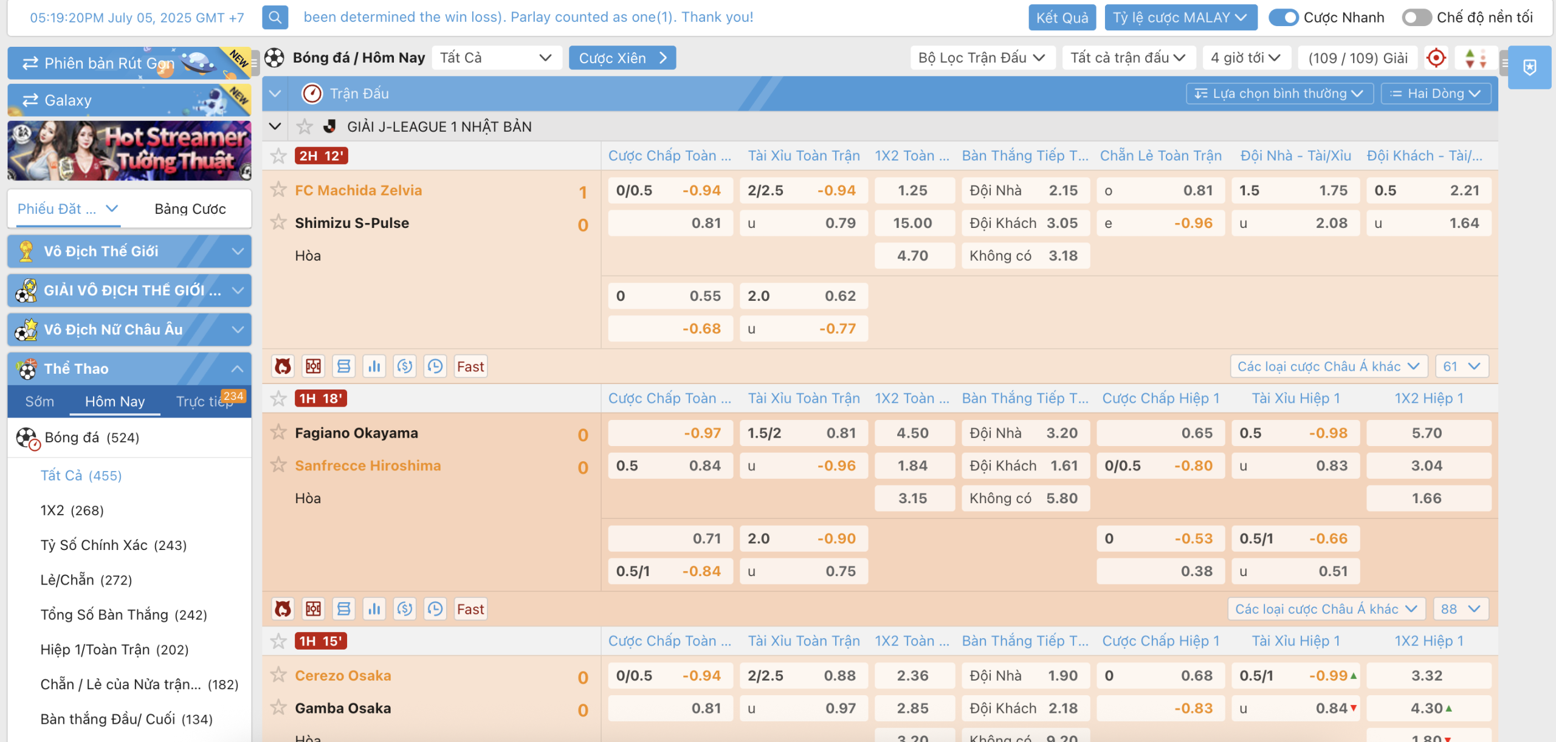Open the Hot Streamer banner
Viewport: 1556px width, 742px height.
click(x=129, y=151)
